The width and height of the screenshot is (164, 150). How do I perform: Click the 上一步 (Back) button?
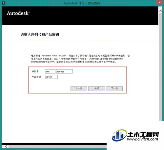coord(79,88)
